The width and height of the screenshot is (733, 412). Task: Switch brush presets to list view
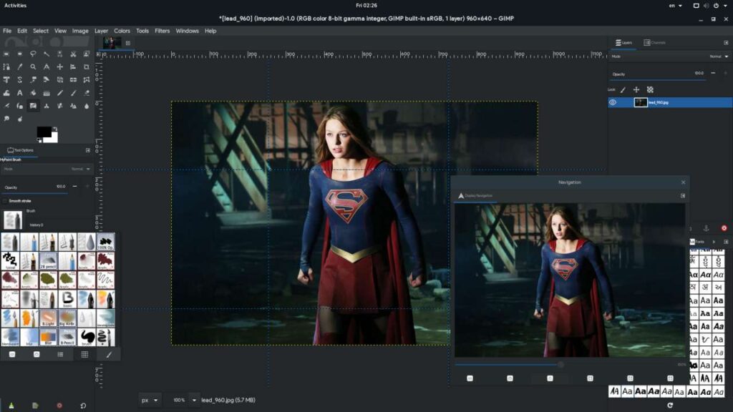coord(60,355)
